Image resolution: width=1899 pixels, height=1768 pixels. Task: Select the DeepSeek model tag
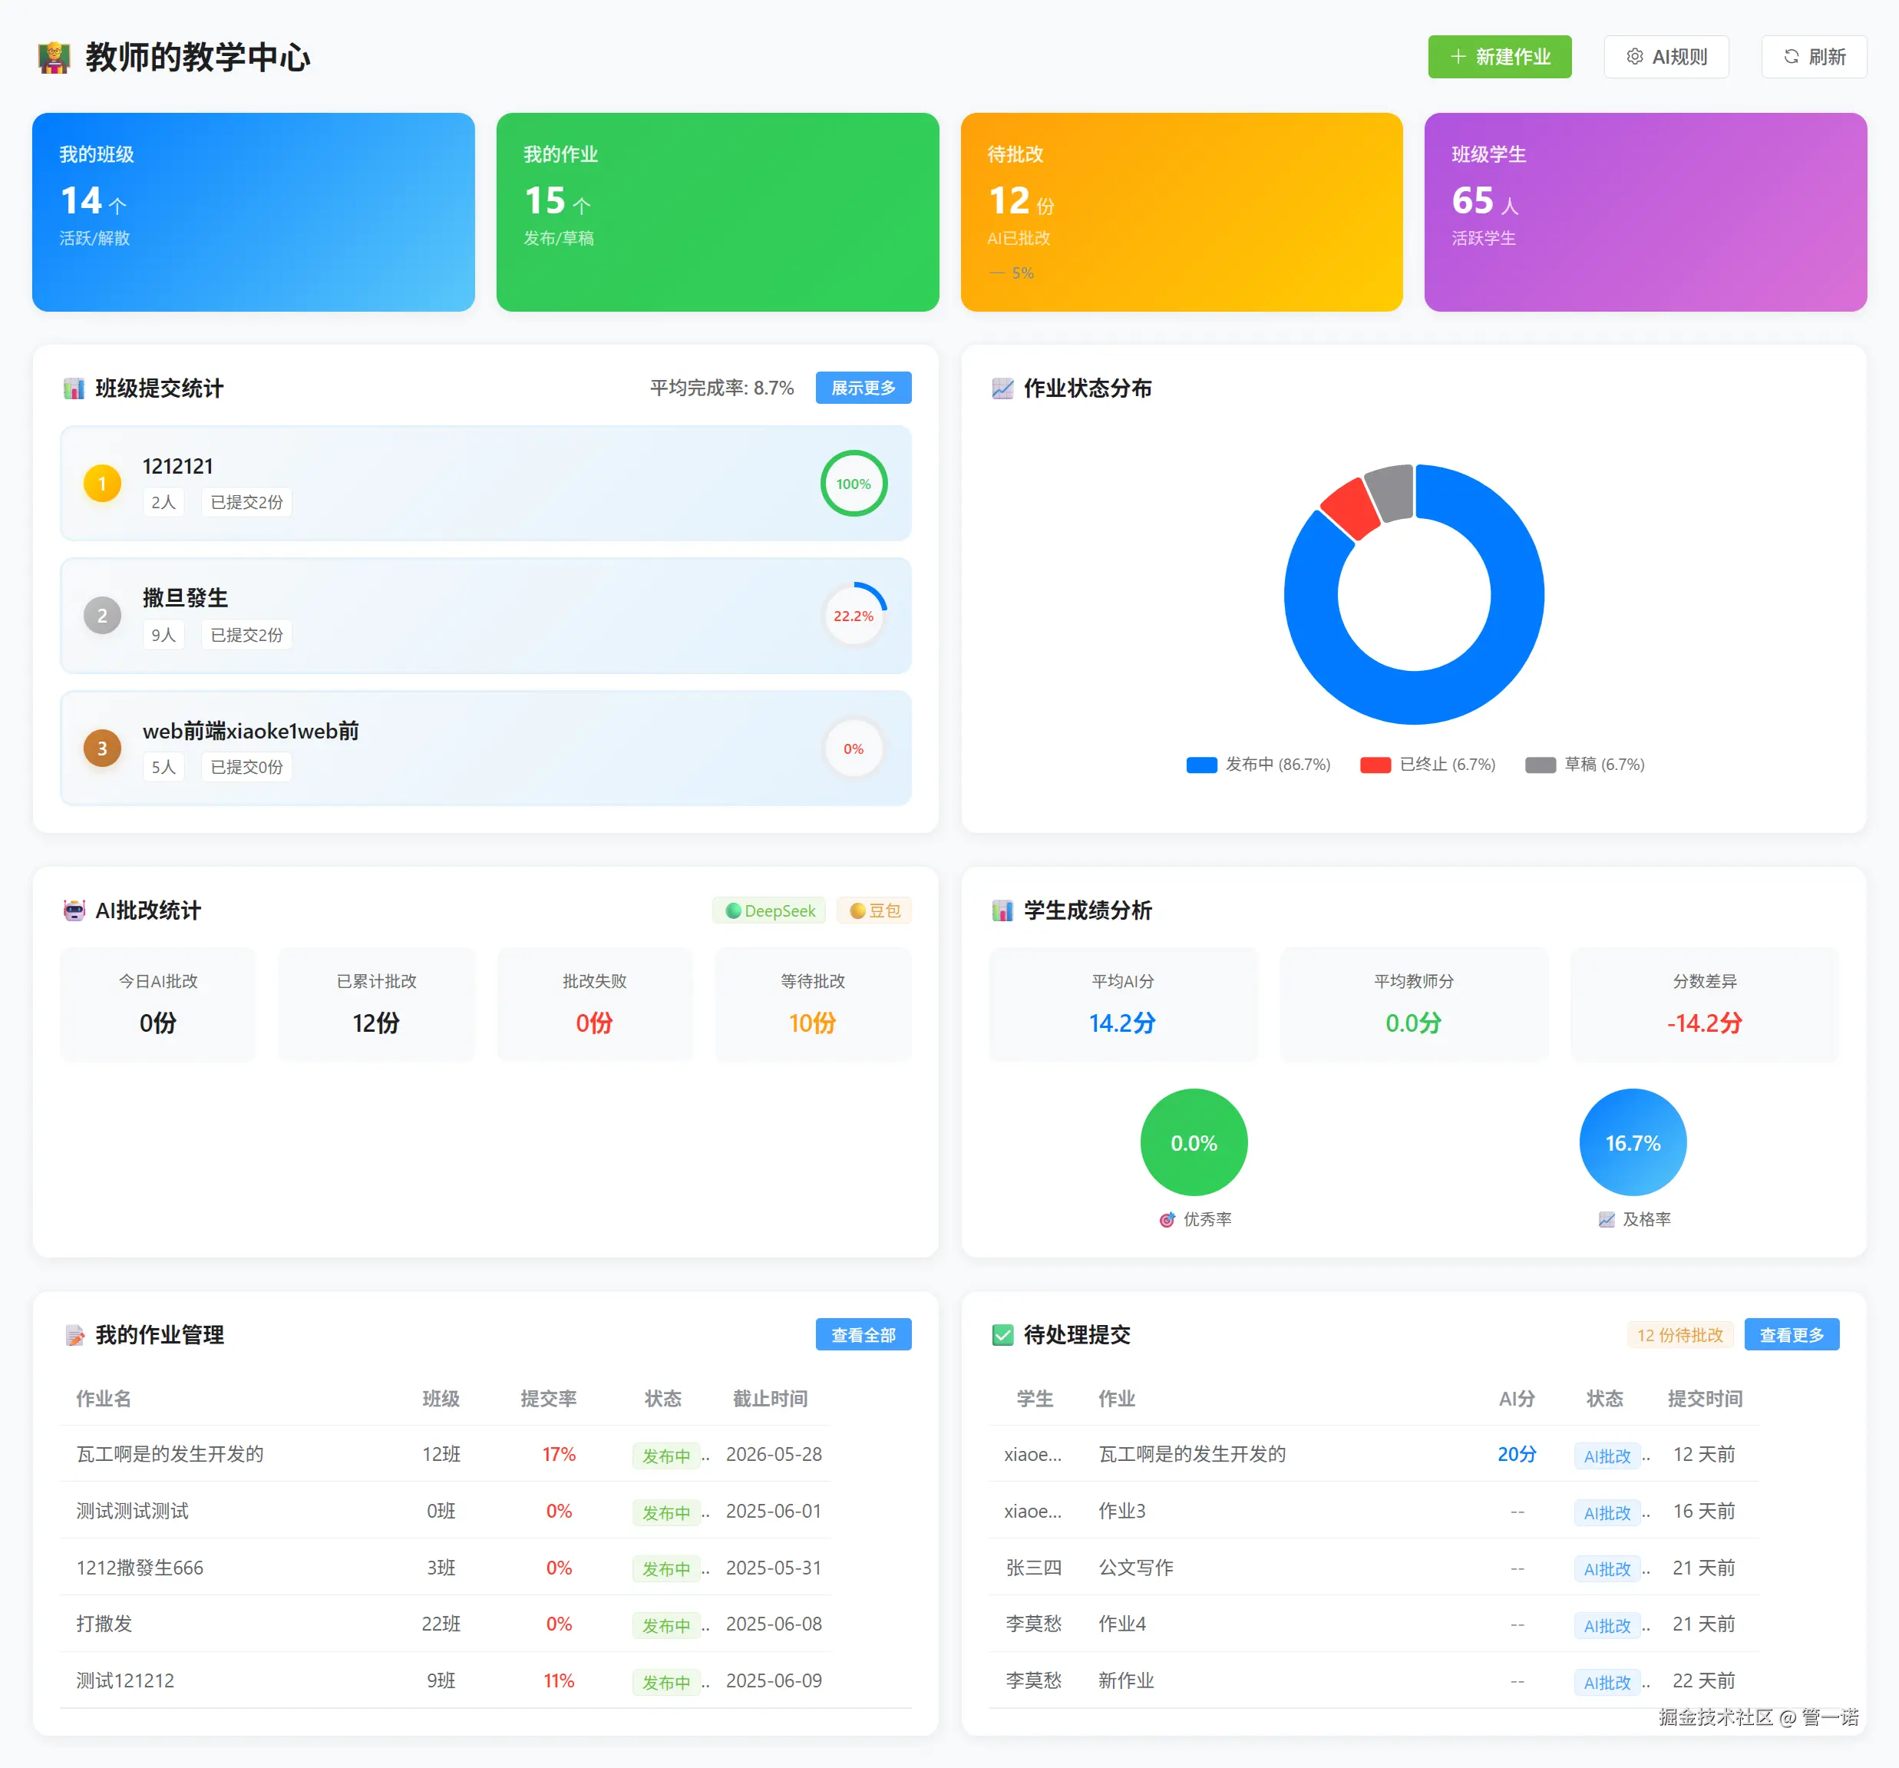click(771, 911)
